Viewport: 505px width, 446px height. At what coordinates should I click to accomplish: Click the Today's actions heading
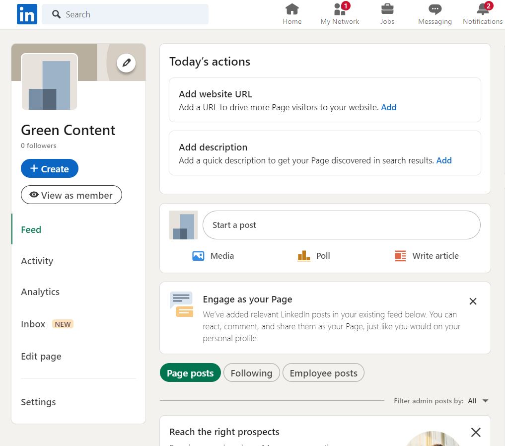210,62
